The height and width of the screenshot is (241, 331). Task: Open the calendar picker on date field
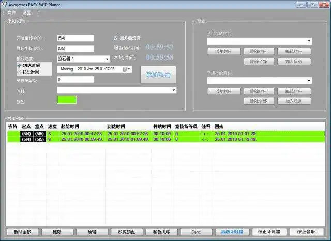pyautogui.click(x=127, y=69)
